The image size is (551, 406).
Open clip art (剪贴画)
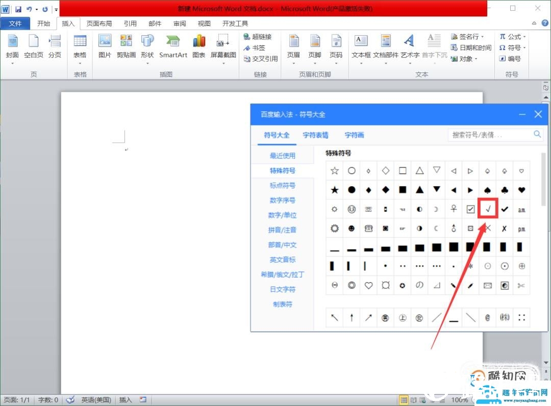click(x=126, y=47)
